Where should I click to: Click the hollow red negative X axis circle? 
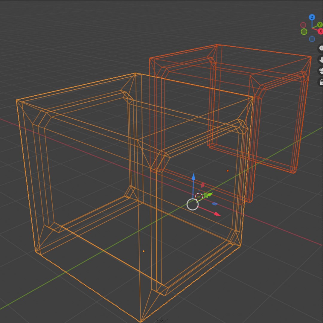tap(303, 25)
